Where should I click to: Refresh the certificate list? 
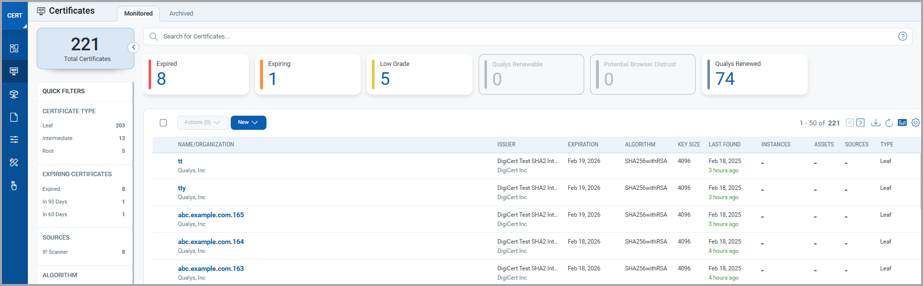point(889,123)
